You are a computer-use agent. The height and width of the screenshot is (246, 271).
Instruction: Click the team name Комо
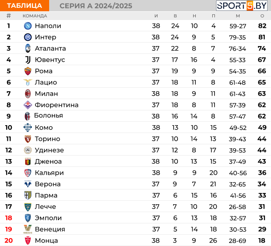point(44,128)
